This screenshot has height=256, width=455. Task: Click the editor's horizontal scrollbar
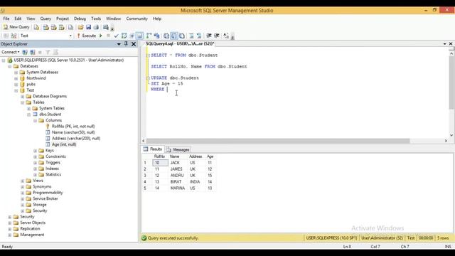(x=278, y=141)
